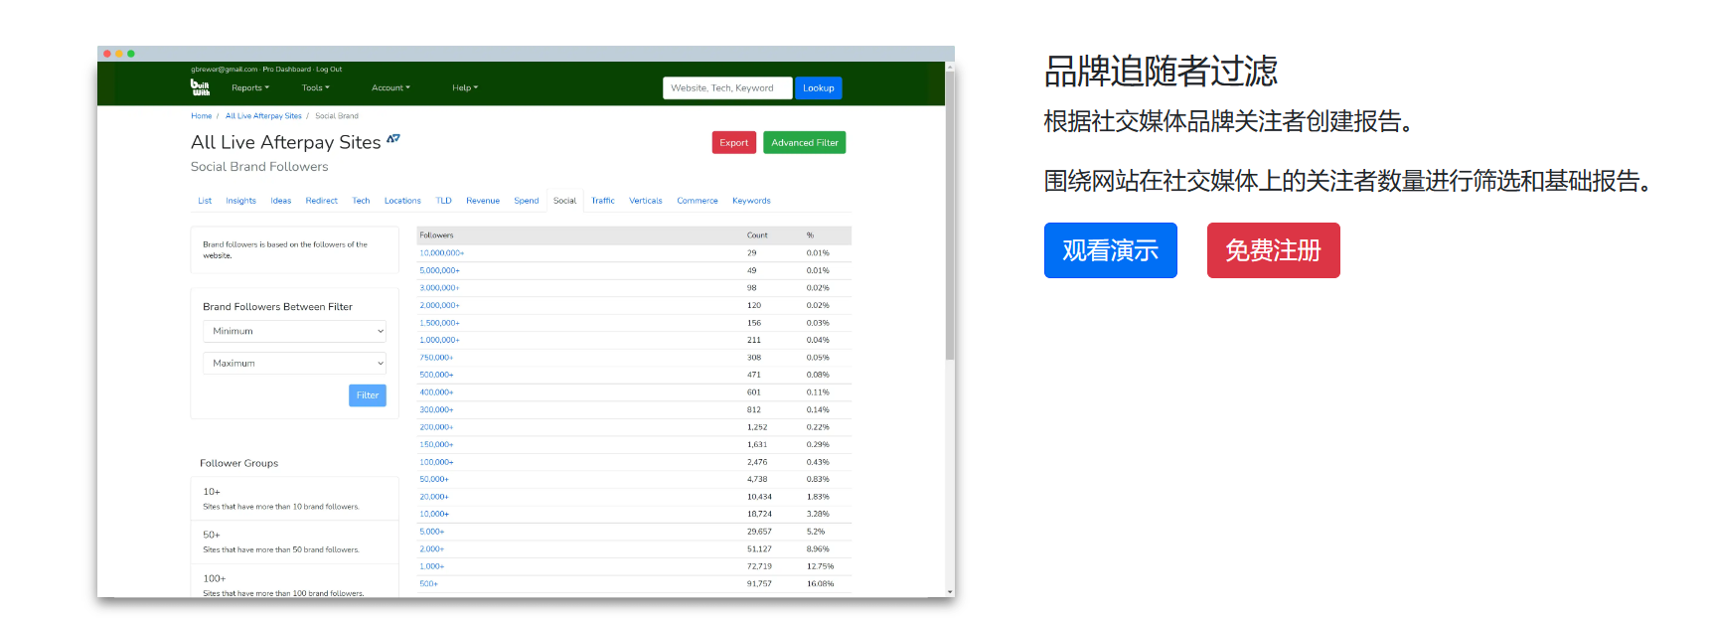This screenshot has height=621, width=1711.
Task: Switch to the Keywords tab
Action: [751, 201]
